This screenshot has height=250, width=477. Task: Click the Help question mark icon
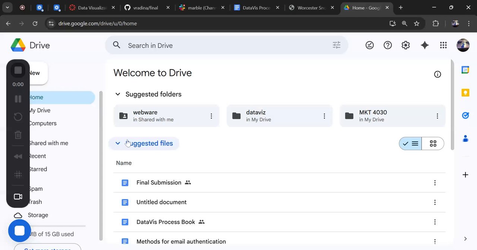click(x=388, y=45)
